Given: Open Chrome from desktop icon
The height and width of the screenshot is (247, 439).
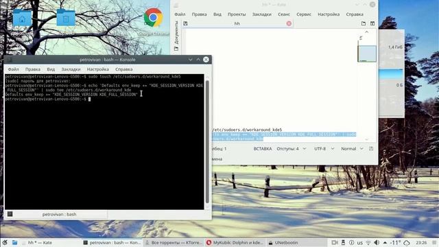Looking at the screenshot, I should 153,17.
